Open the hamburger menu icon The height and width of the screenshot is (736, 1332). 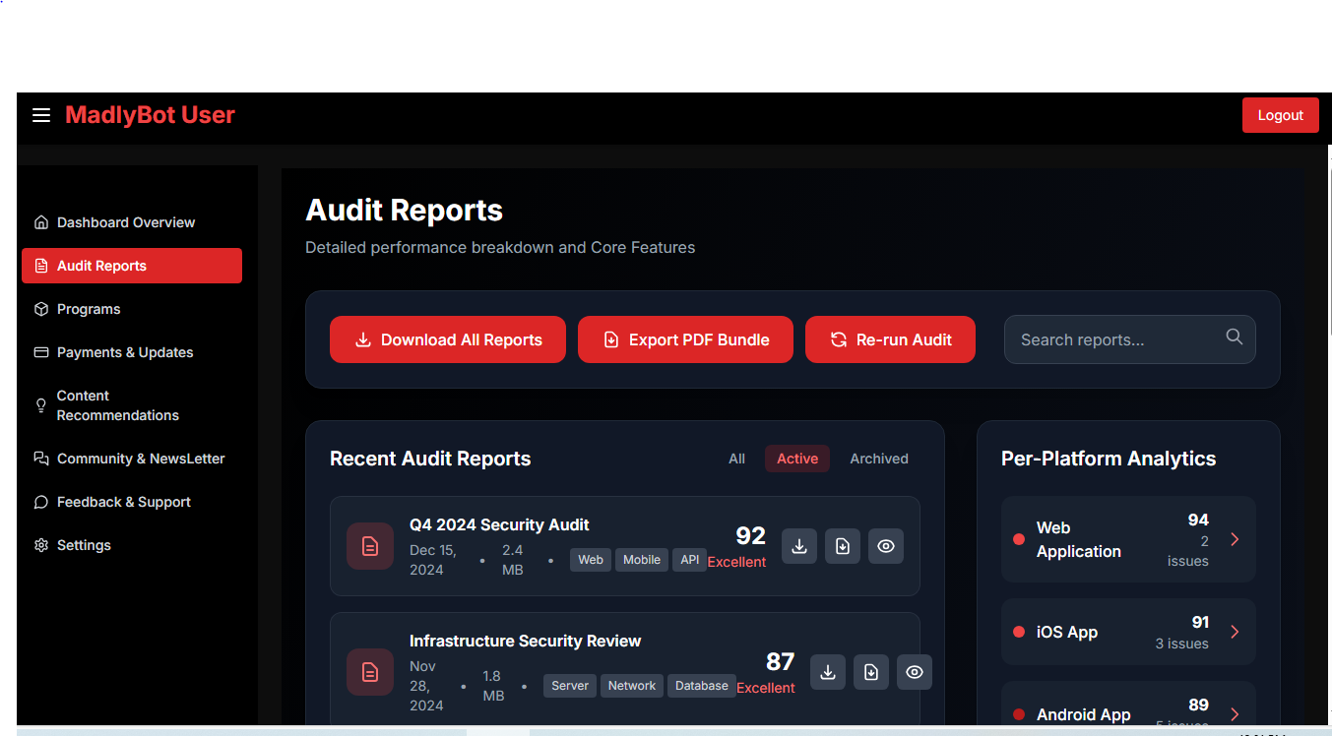pyautogui.click(x=41, y=115)
